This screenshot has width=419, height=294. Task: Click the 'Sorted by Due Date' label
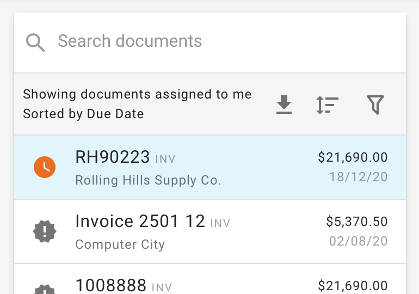point(83,114)
